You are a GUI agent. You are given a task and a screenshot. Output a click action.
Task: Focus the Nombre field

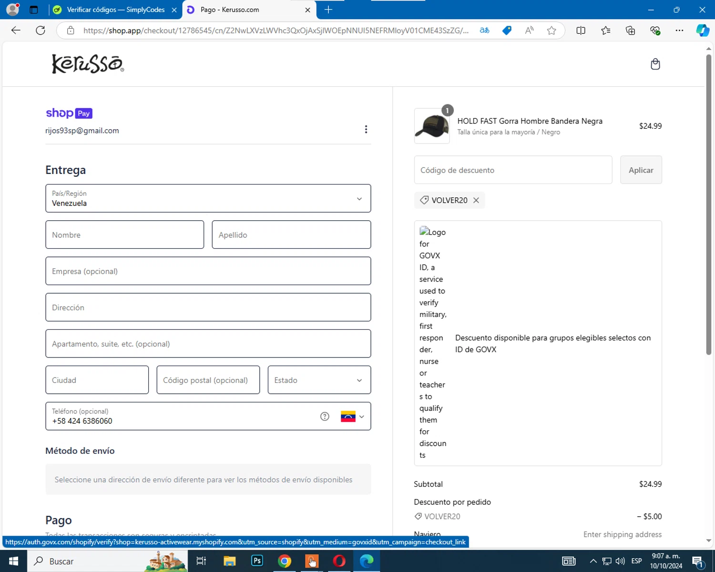(125, 235)
